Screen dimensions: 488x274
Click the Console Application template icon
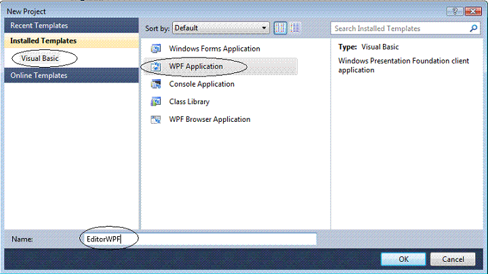click(x=156, y=84)
